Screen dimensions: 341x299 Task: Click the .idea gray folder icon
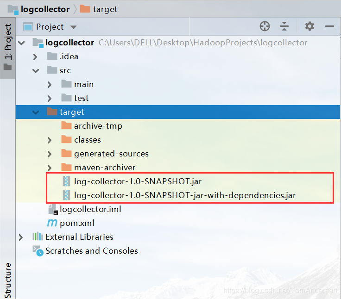click(x=52, y=56)
